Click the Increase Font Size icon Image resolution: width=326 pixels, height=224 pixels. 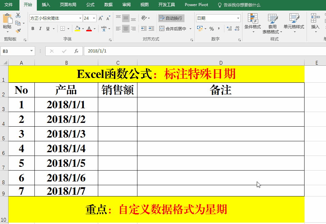point(101,18)
